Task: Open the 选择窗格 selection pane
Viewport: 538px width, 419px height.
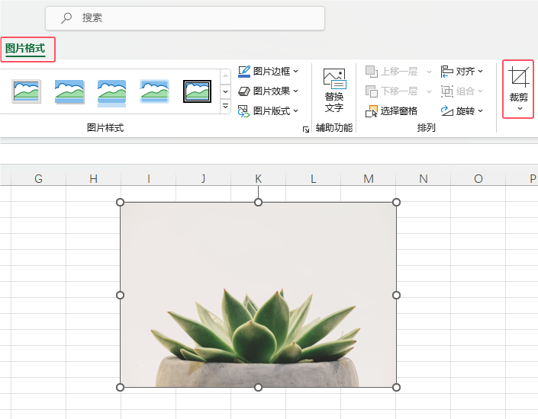Action: coord(391,111)
